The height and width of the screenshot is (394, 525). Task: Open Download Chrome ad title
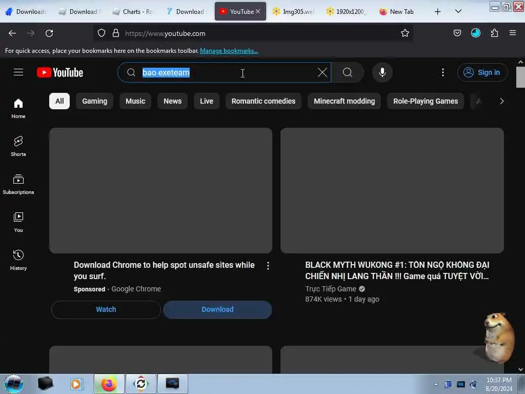[164, 270]
